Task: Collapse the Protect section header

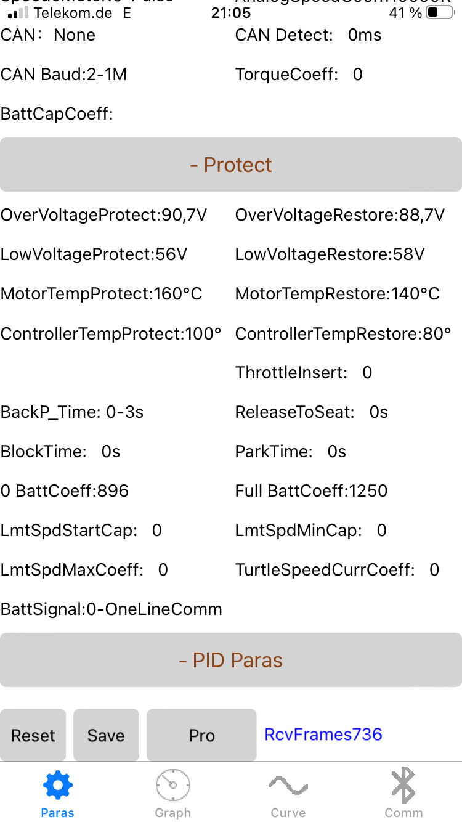Action: click(x=231, y=165)
